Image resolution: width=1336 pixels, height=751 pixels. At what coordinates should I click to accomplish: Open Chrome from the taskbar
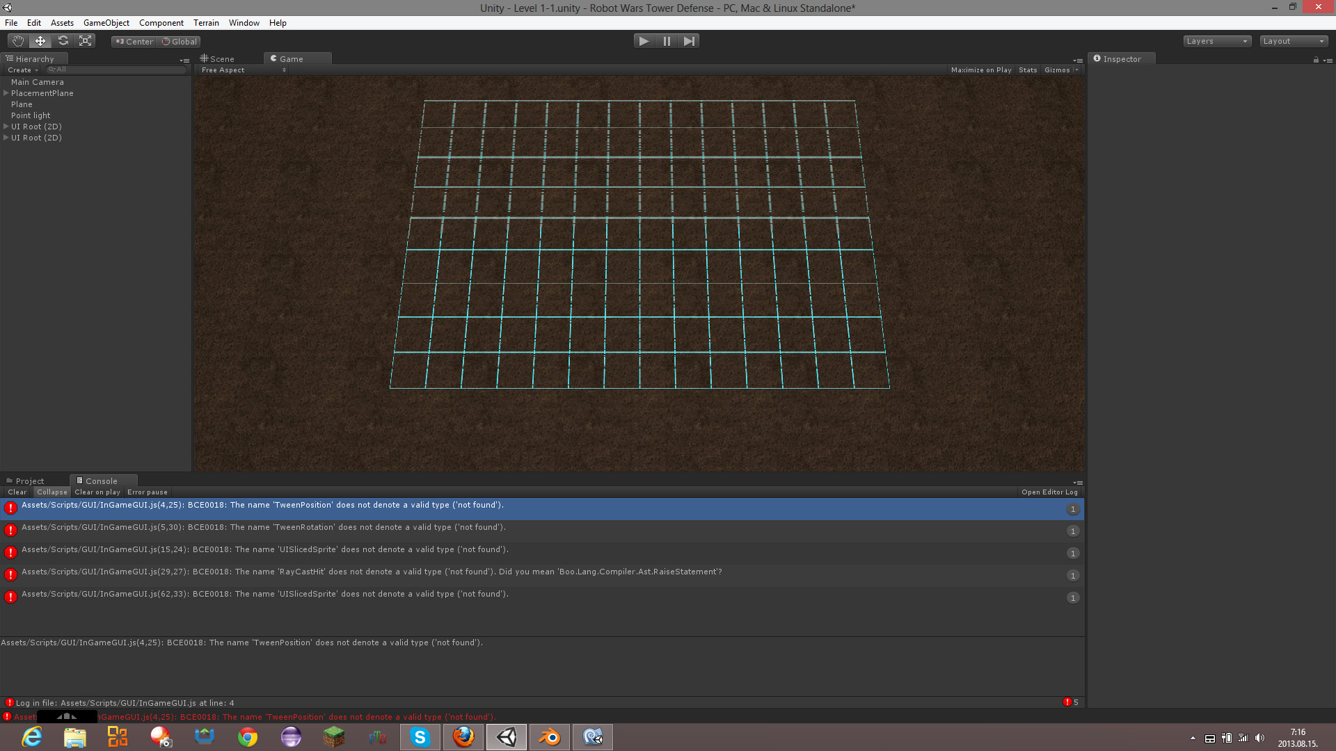[248, 737]
